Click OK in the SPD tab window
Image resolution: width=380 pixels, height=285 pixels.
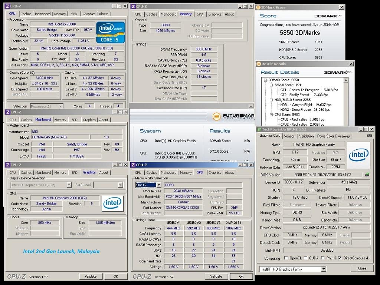(241, 276)
